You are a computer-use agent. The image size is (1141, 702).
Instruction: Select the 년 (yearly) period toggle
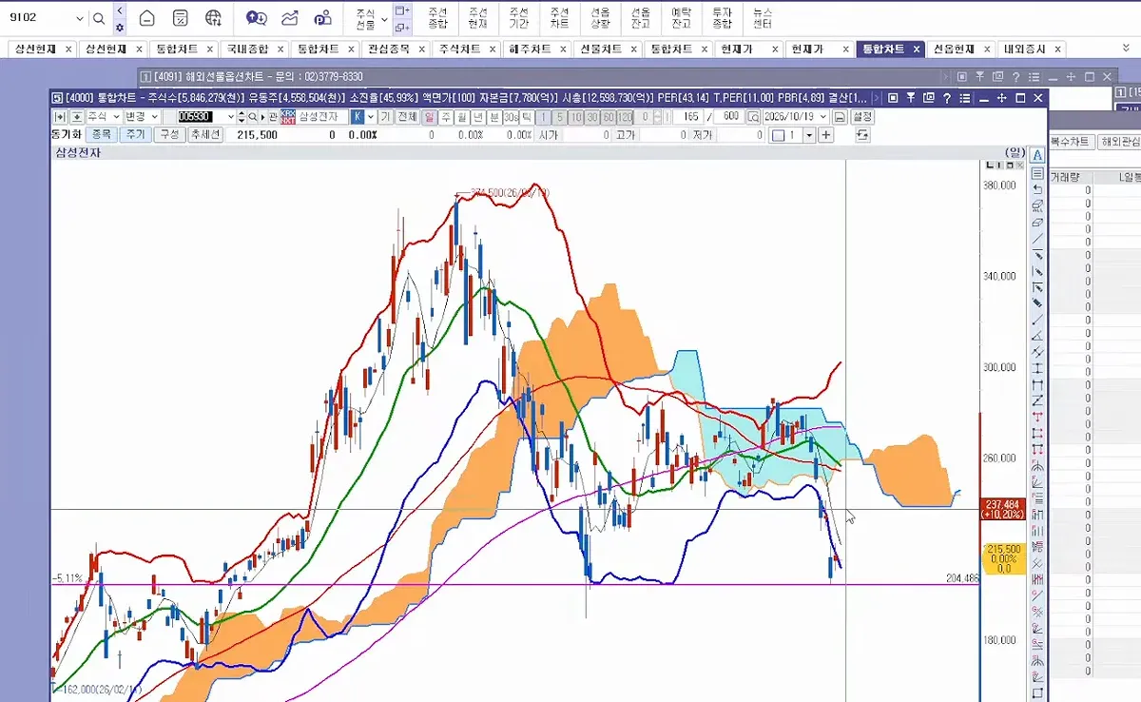478,116
